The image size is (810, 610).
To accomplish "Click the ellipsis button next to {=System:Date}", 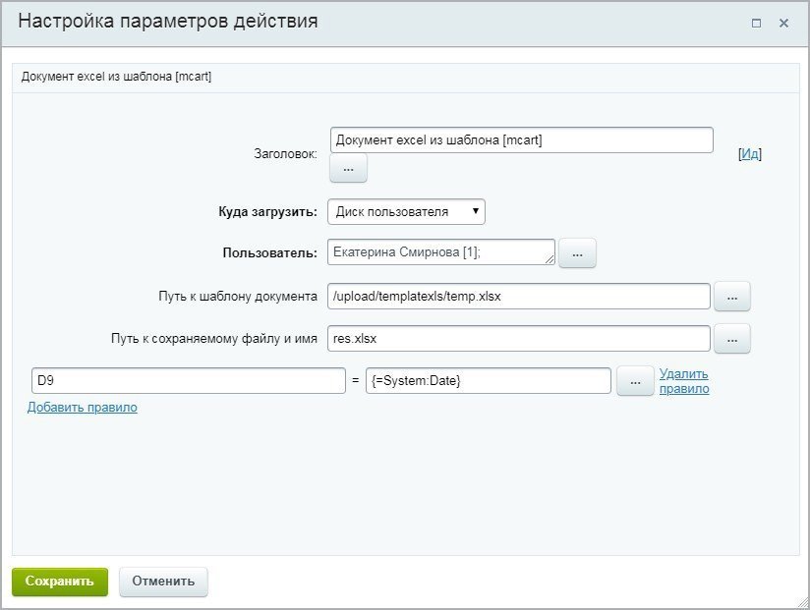I will coord(634,381).
